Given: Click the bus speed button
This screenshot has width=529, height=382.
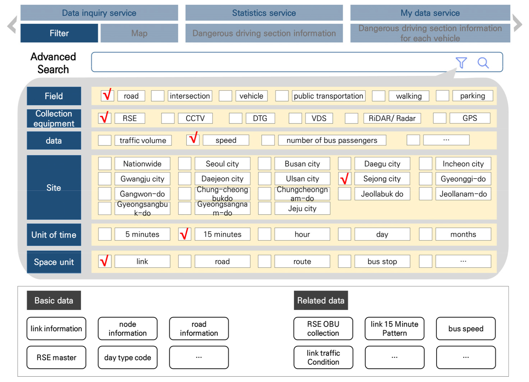Looking at the screenshot, I should (466, 328).
